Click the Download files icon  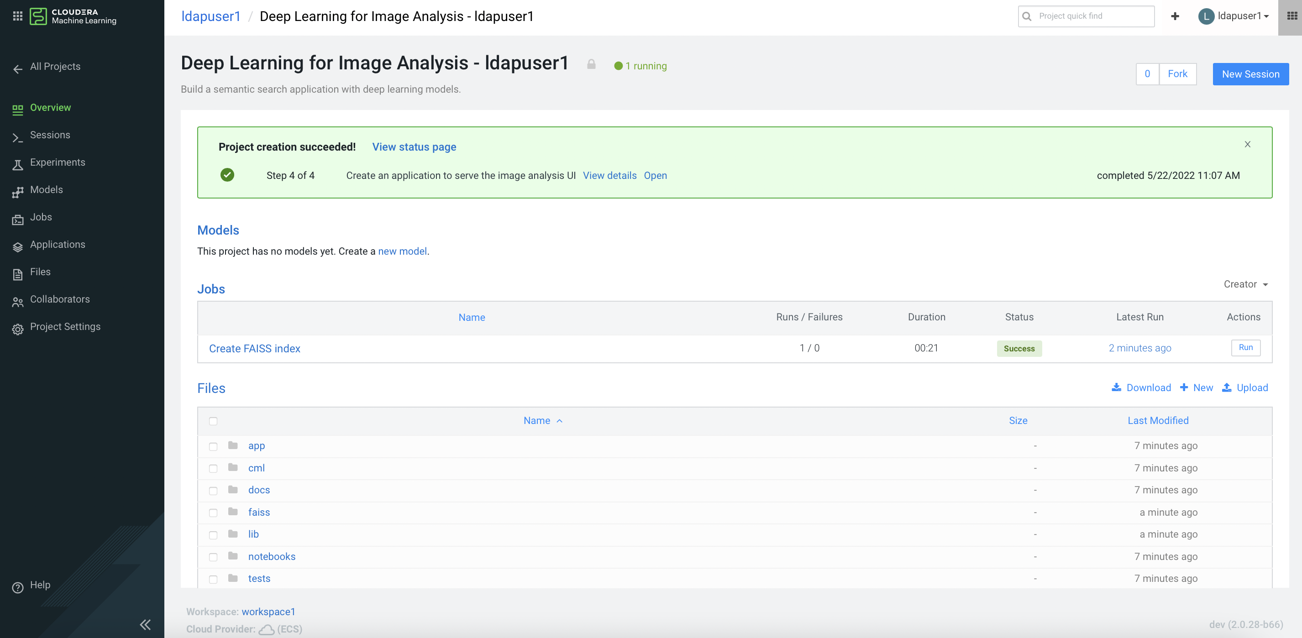point(1116,387)
